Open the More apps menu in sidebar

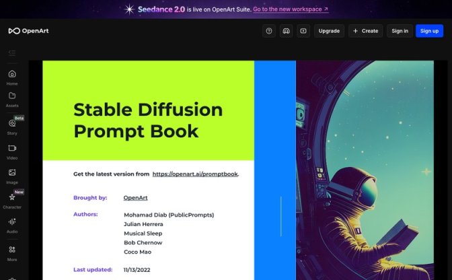coord(12,254)
